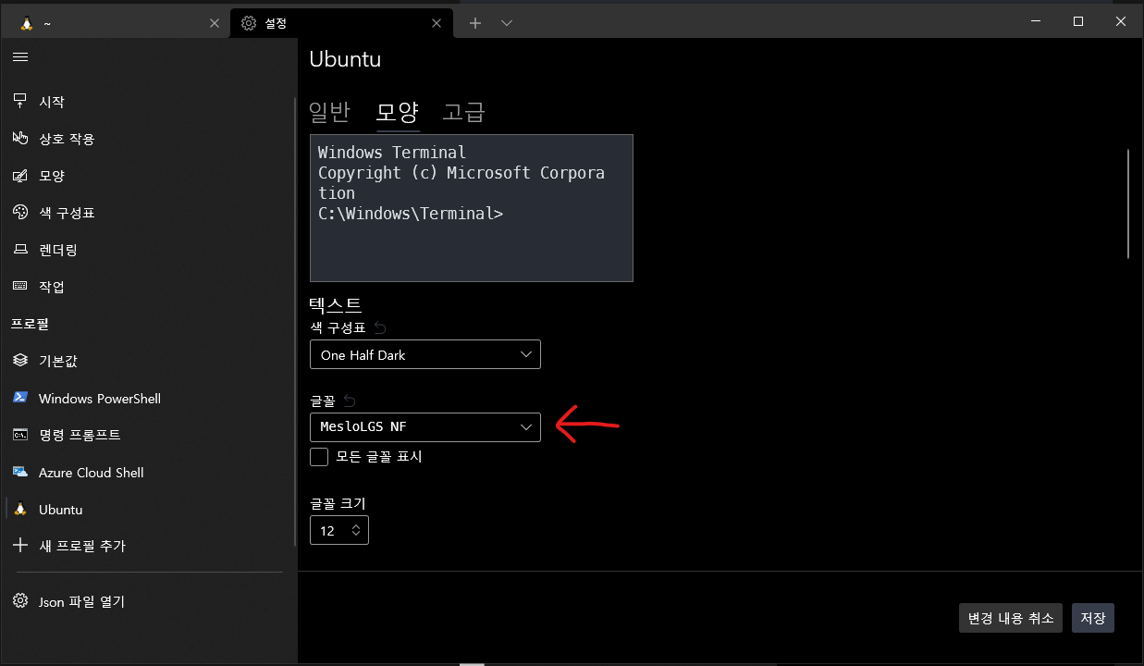Select 명령 프롬프트 profile icon
The width and height of the screenshot is (1144, 666).
click(20, 435)
